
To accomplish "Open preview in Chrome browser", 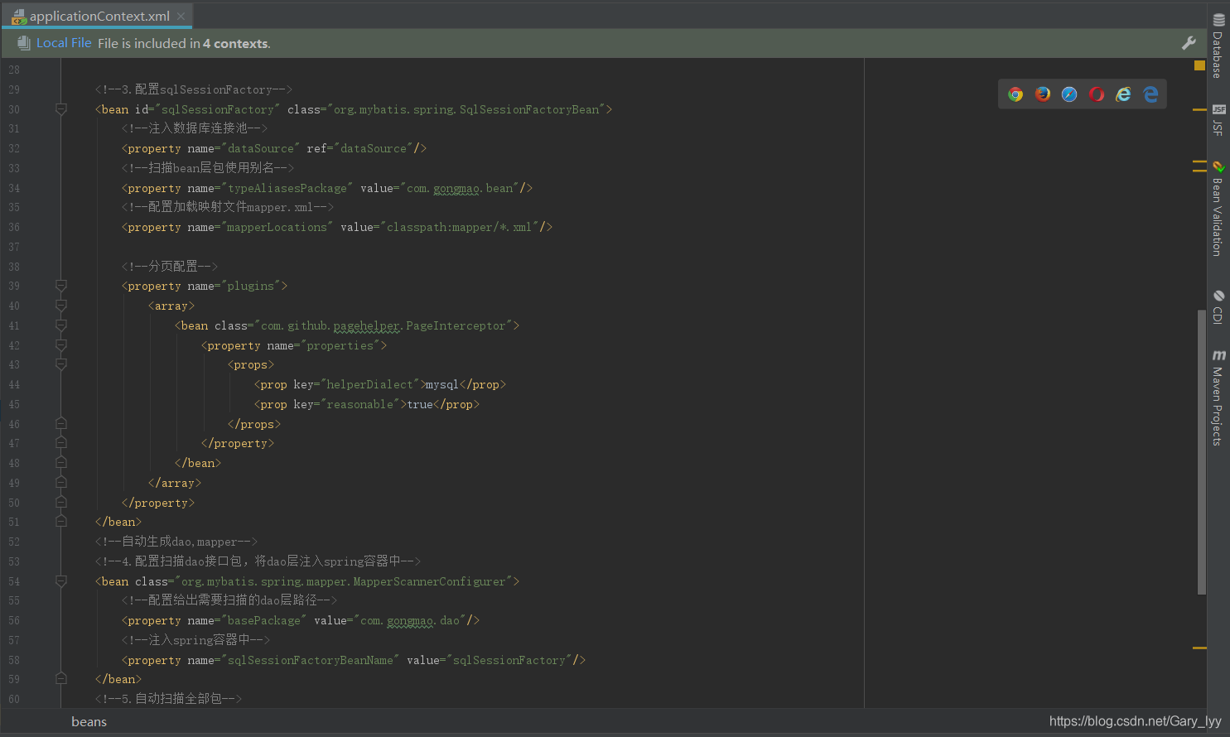I will click(x=1015, y=94).
